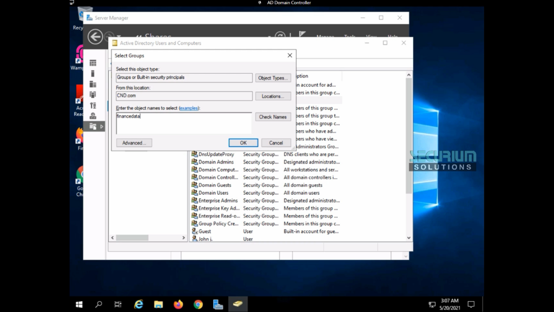Viewport: 554px width, 312px height.
Task: Open taskbar search magnifier
Action: pos(98,304)
